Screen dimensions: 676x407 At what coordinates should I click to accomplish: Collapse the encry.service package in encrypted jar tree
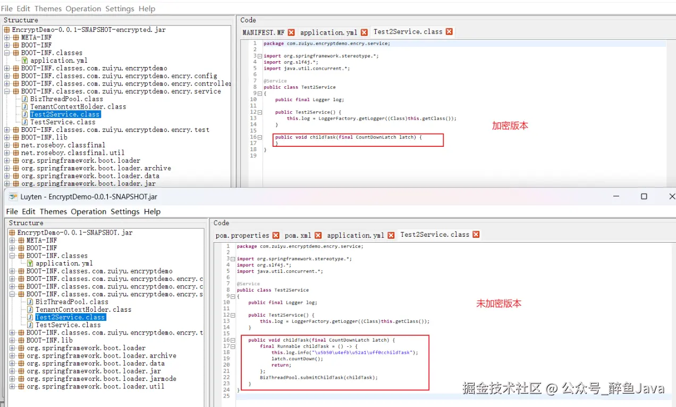click(7, 92)
